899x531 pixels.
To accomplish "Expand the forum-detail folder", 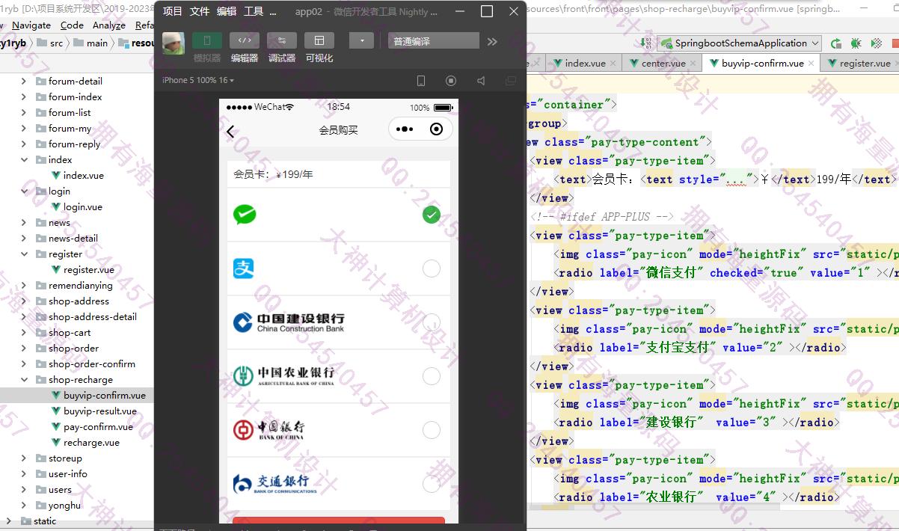I will pyautogui.click(x=24, y=81).
